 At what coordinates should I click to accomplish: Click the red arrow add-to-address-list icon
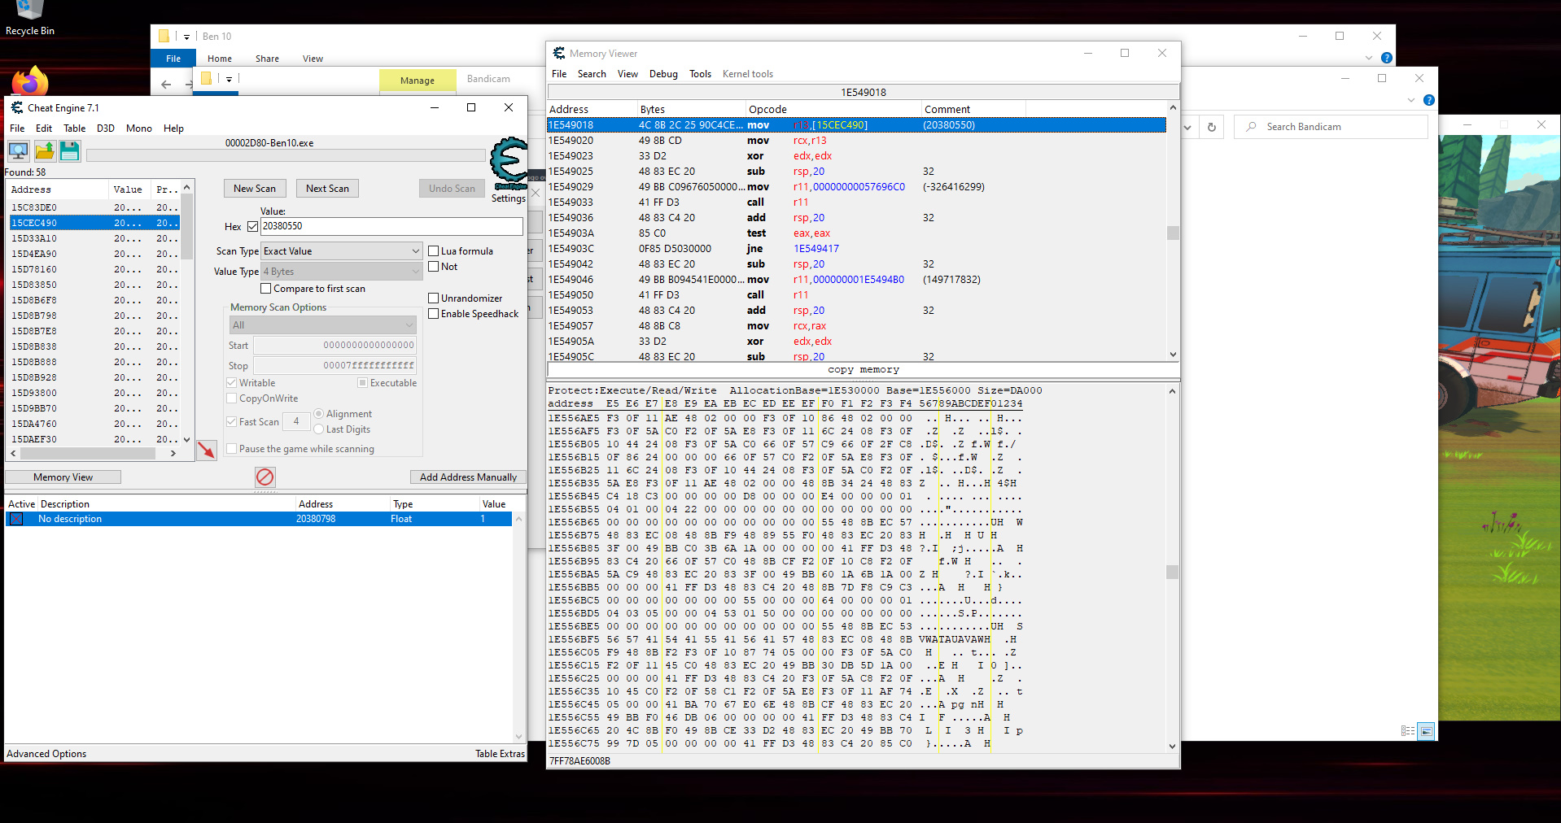tap(207, 450)
